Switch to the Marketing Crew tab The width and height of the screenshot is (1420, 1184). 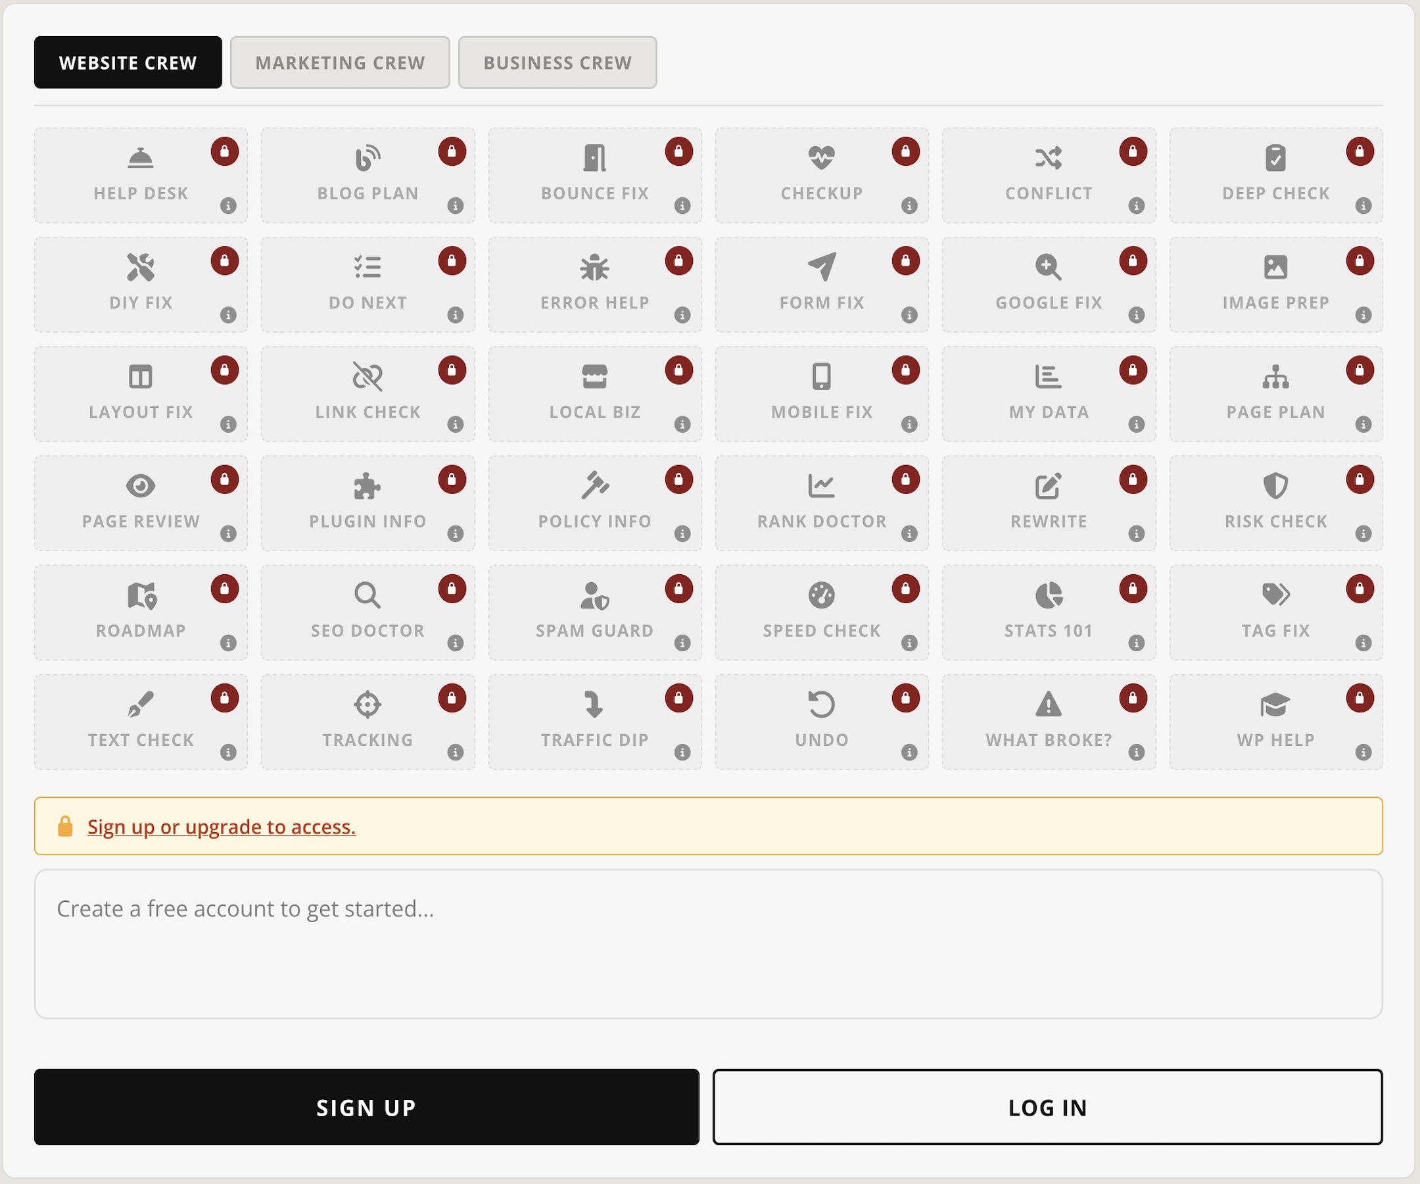(340, 62)
